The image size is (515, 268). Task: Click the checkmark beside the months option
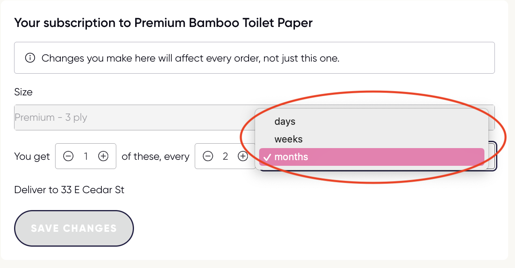click(x=267, y=157)
